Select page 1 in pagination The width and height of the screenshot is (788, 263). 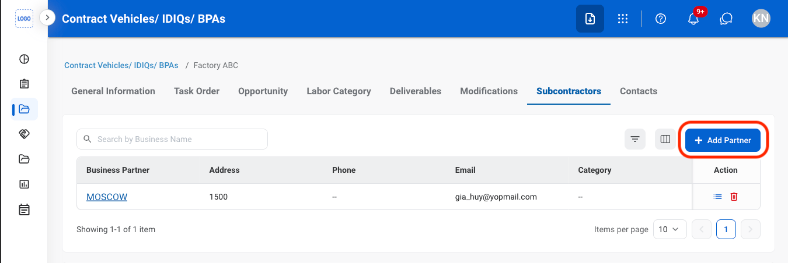(726, 229)
